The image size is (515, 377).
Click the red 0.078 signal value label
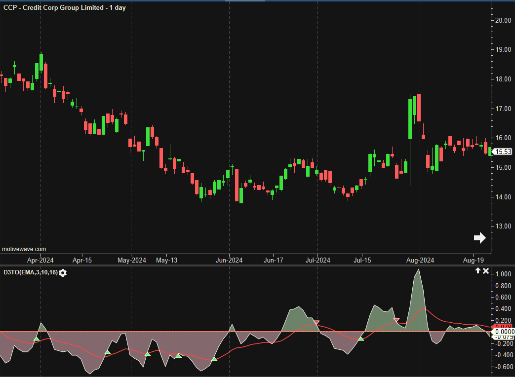tap(503, 327)
